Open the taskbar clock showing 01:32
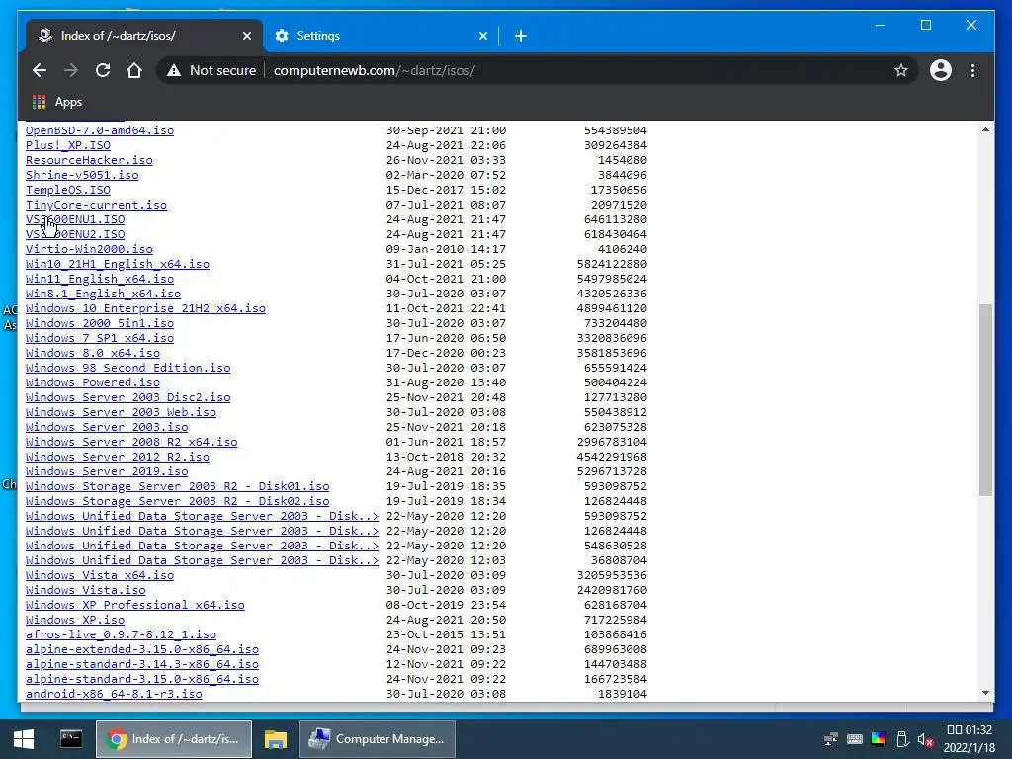The height and width of the screenshot is (759, 1012). [x=969, y=739]
